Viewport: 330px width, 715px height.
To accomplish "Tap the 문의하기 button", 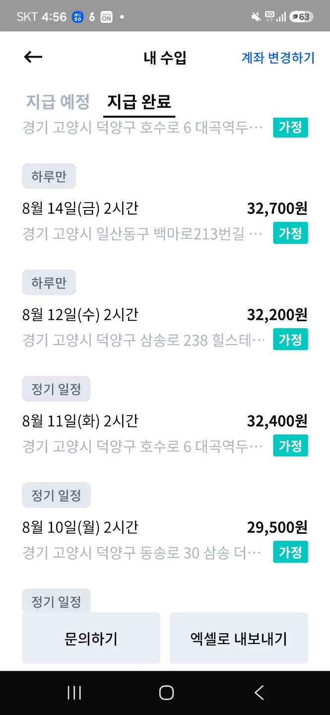I will [91, 638].
